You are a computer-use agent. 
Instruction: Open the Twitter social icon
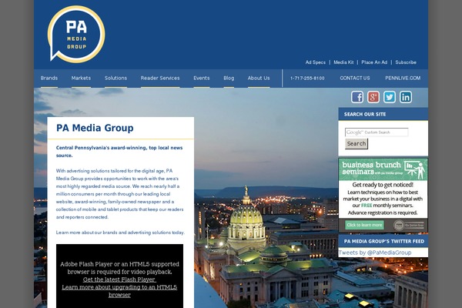(x=390, y=97)
